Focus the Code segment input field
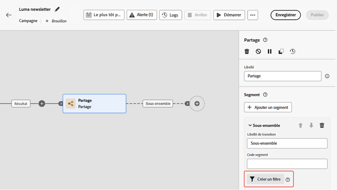 287,164
